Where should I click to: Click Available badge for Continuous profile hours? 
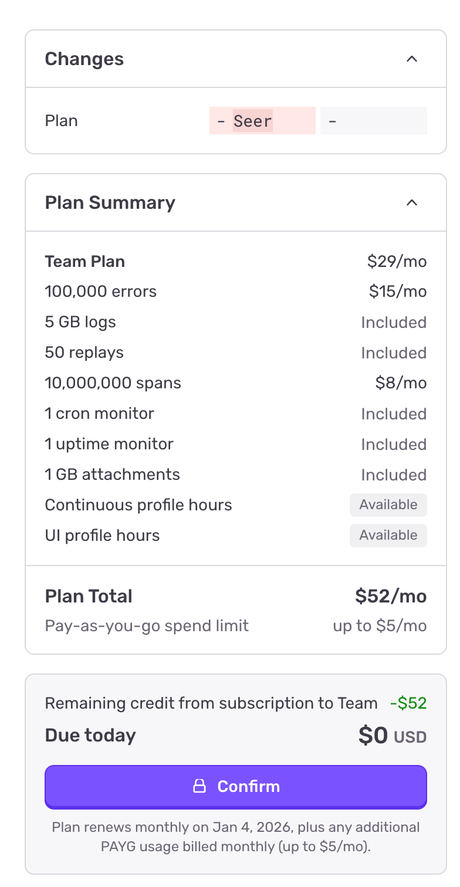point(388,505)
